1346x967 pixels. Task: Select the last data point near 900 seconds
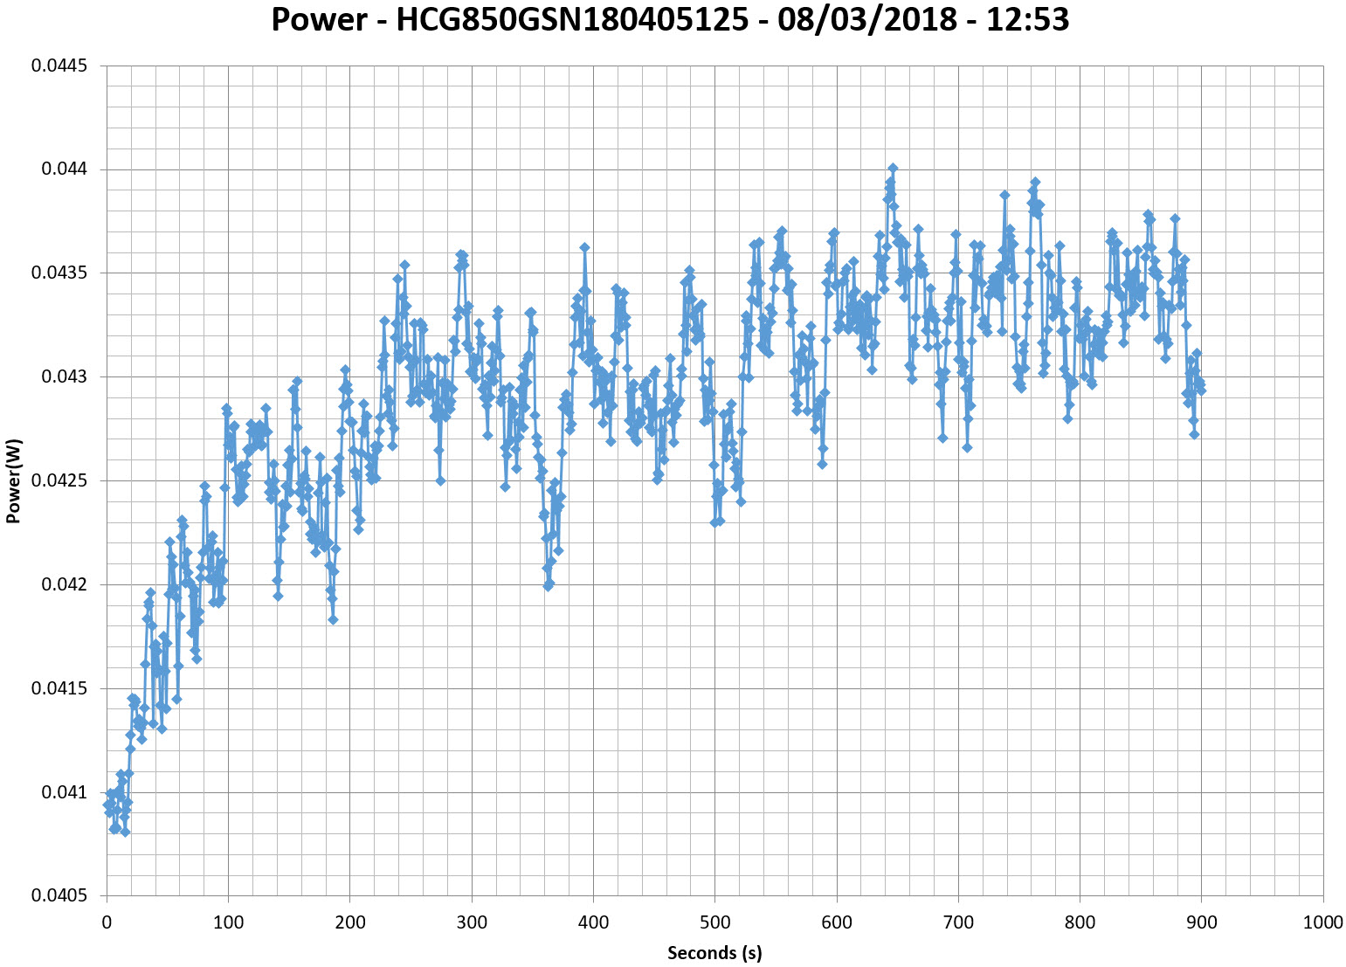(x=1201, y=390)
